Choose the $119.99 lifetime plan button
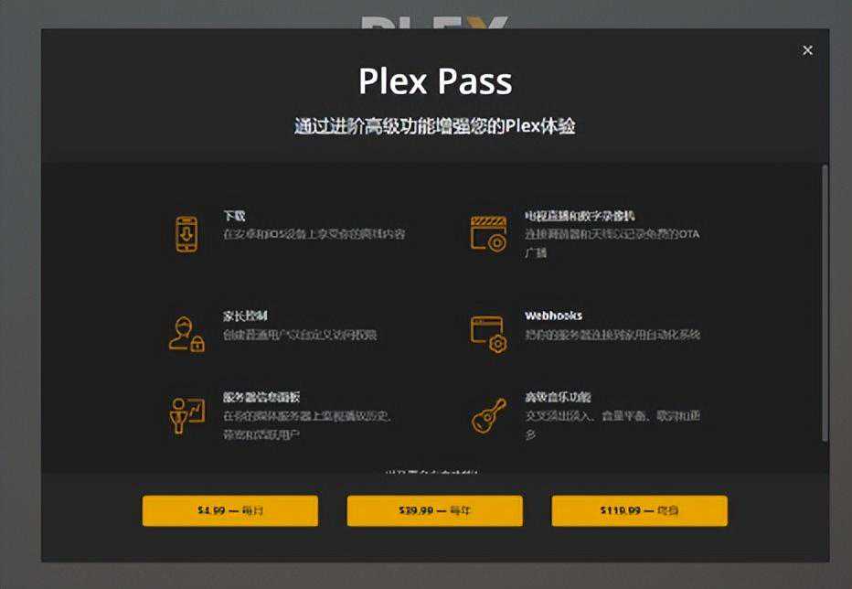 click(x=640, y=510)
